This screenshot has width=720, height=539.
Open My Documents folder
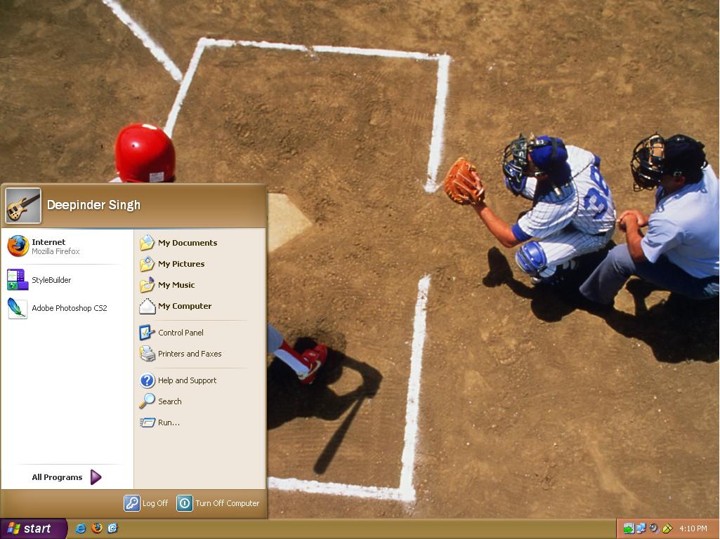coord(188,243)
